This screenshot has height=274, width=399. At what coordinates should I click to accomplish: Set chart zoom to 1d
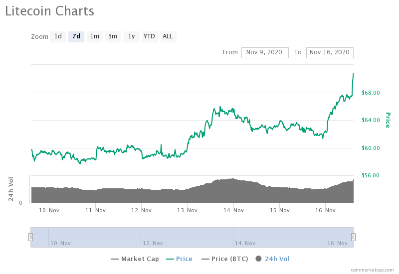[58, 36]
